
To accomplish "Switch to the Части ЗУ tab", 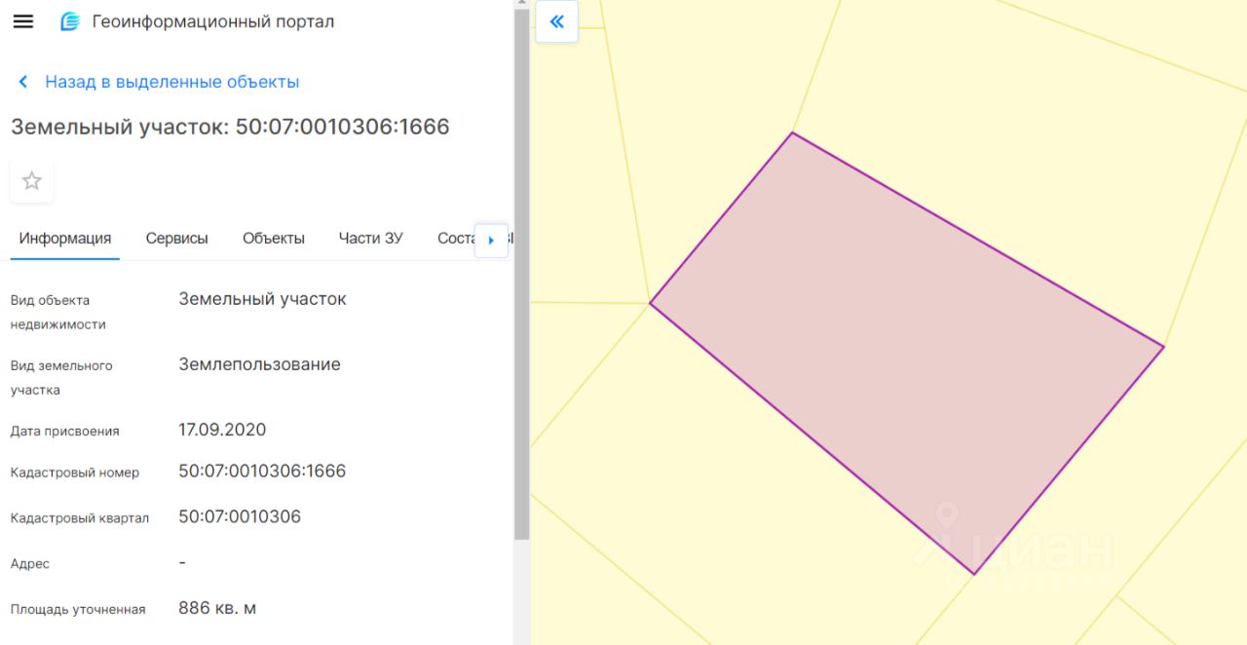I will coord(371,238).
